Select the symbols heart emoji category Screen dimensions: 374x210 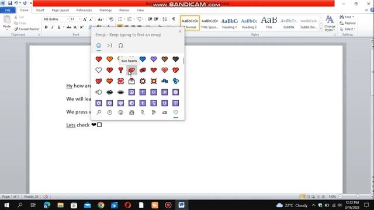pyautogui.click(x=175, y=113)
